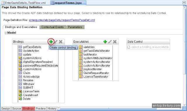Click the horizontal scrollbar left arrow
Image resolution: width=187 pixels, height=111 pixels.
pyautogui.click(x=59, y=108)
